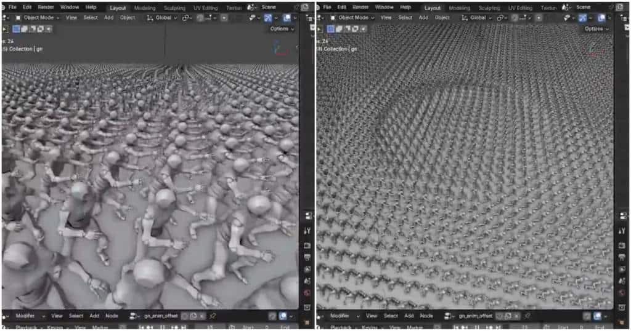
Task: Unlink gn_anim_offset node group in left window
Action: 202,316
